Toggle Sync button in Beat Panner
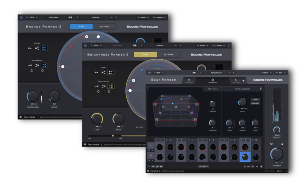This screenshot has width=306, height=180. 255,99
